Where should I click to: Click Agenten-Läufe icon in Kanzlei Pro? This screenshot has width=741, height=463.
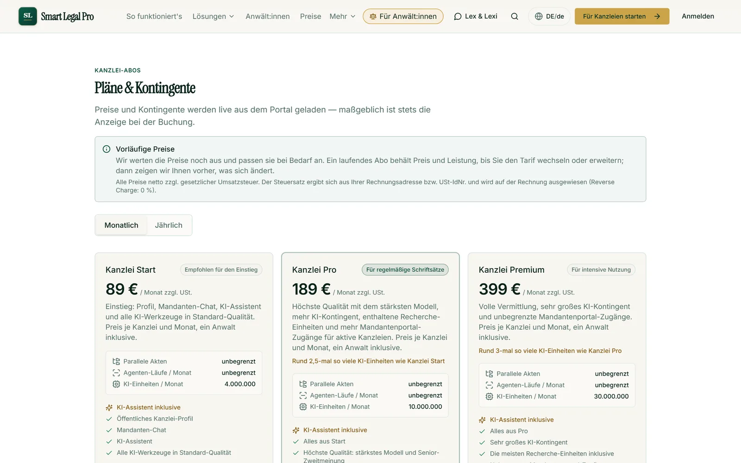click(303, 395)
